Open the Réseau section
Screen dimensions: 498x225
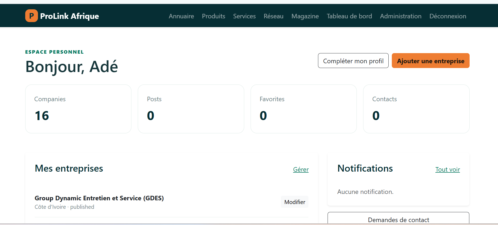tap(273, 16)
